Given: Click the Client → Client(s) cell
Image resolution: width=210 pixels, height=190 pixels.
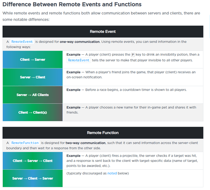Looking at the screenshot, I should click(32, 112).
